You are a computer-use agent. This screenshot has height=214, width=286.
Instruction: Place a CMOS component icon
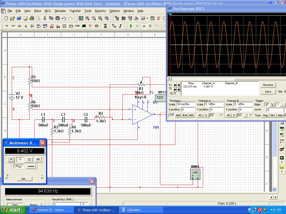45,26
